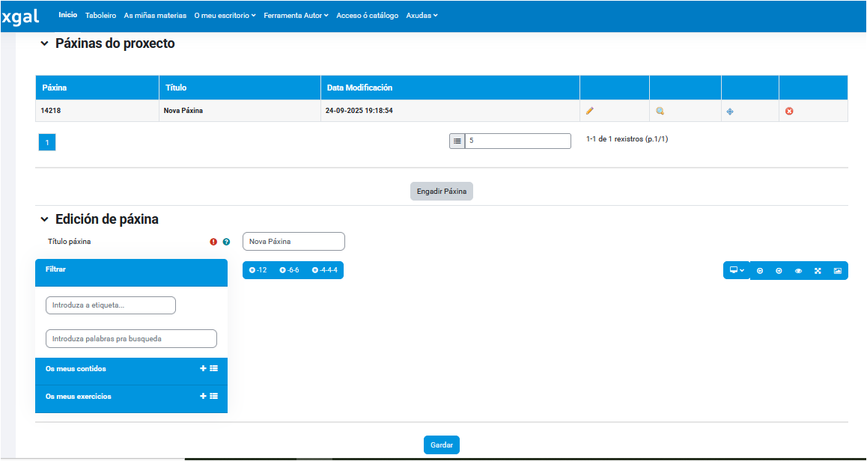Click the fullscreen expand icon in editor toolbar
Viewport: 867px width, 461px height.
[x=818, y=271]
